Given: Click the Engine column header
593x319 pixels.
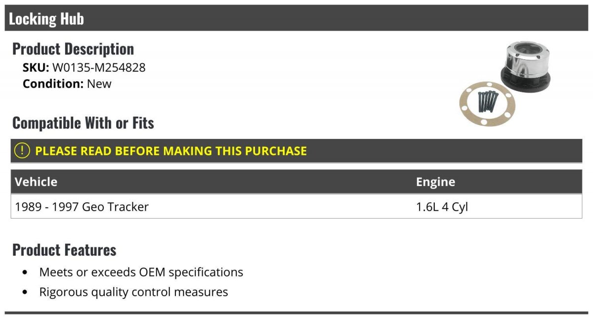Looking at the screenshot, I should pos(435,182).
